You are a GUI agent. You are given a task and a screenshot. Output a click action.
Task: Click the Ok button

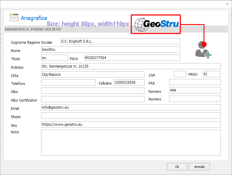coord(177,167)
